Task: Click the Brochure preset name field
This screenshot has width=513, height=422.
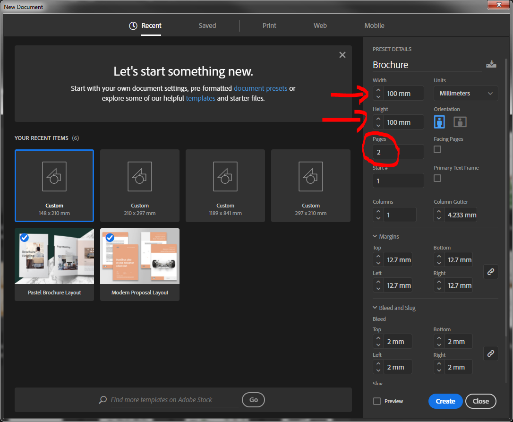Action: pos(427,65)
